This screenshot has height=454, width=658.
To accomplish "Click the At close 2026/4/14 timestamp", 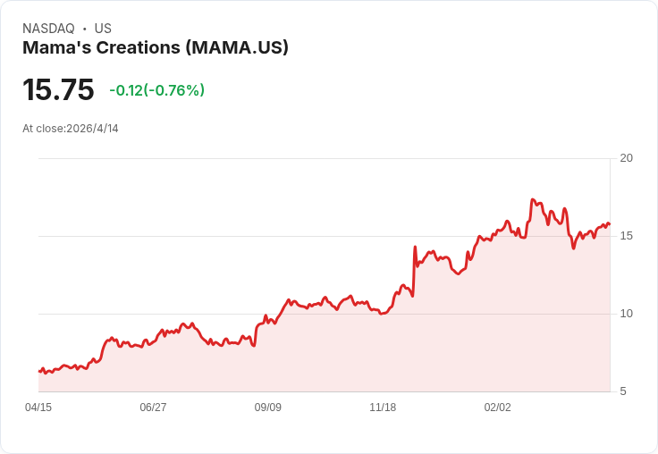I will [71, 129].
